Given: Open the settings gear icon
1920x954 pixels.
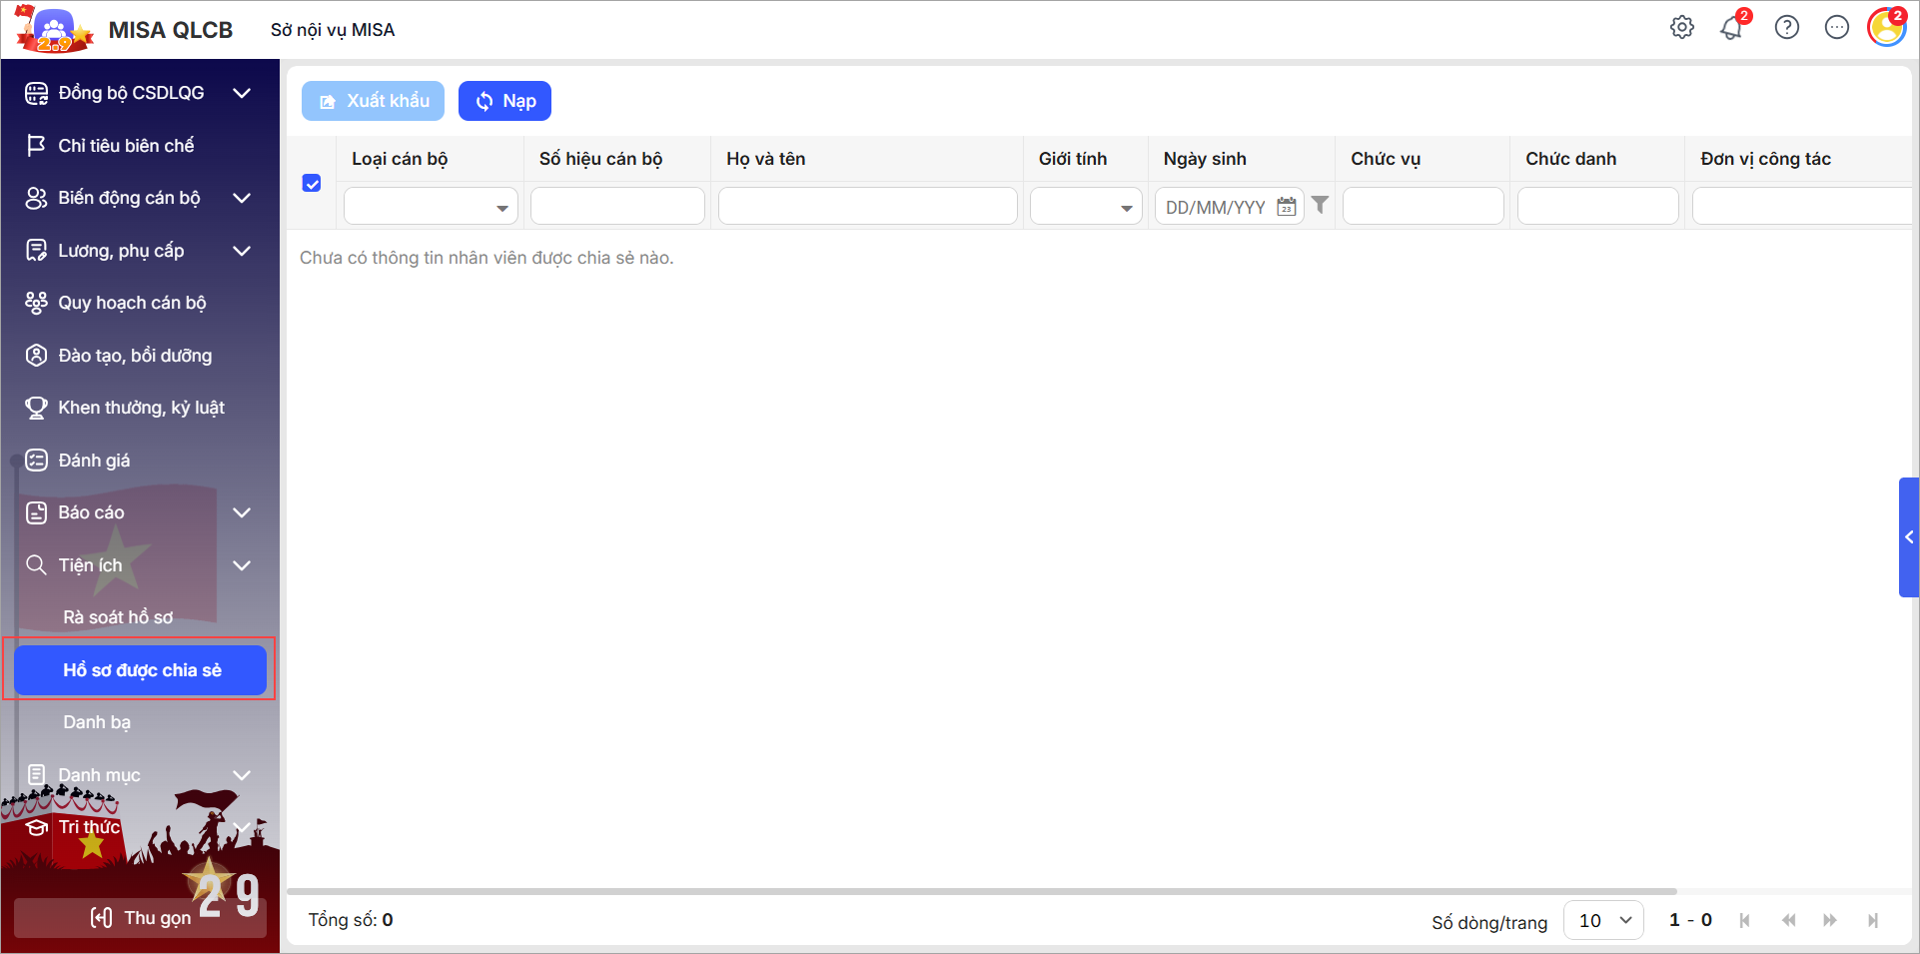Looking at the screenshot, I should pyautogui.click(x=1682, y=28).
